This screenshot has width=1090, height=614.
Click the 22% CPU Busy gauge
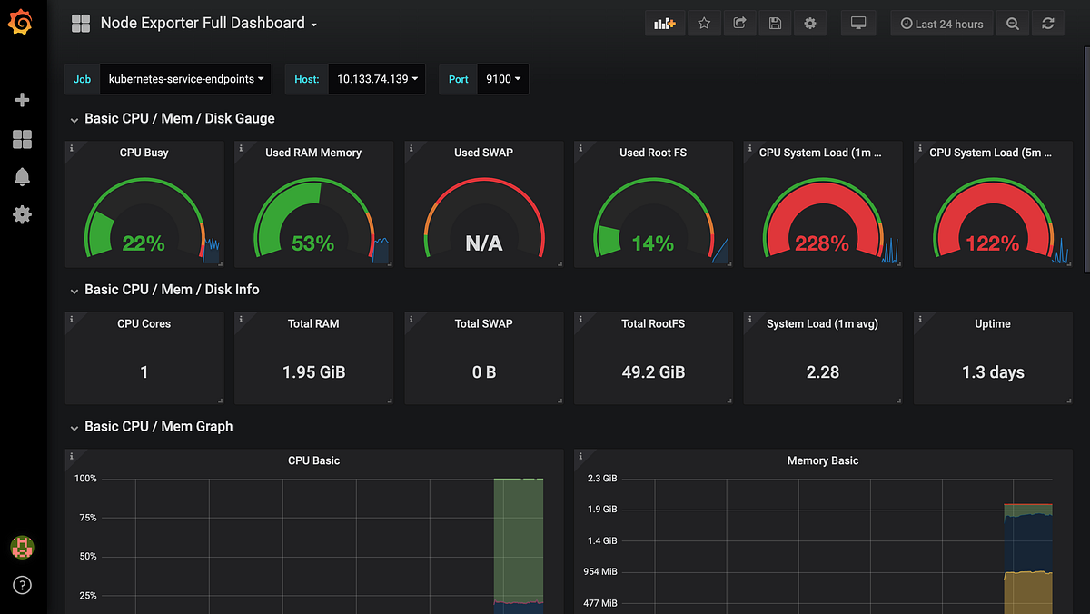click(x=144, y=218)
